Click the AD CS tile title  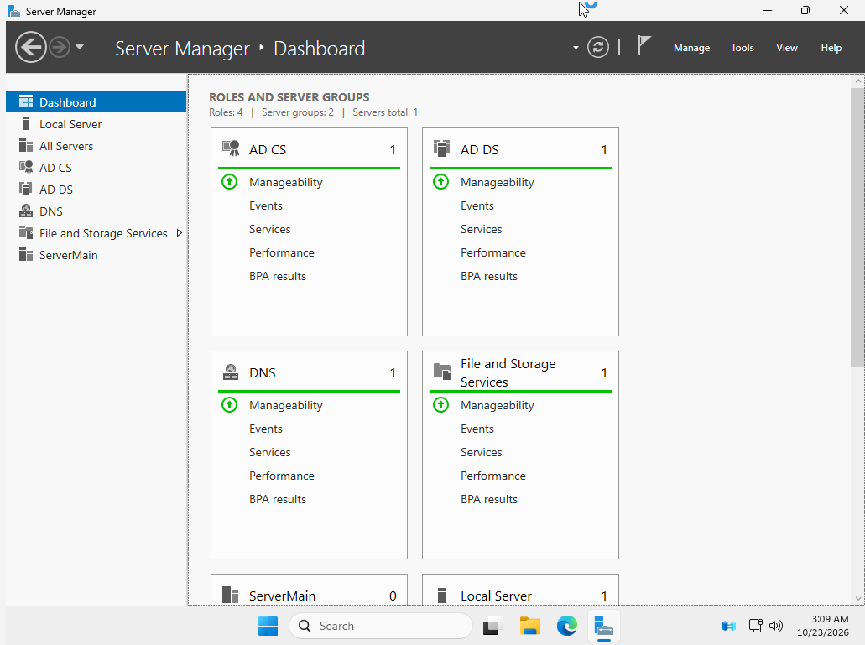click(268, 150)
